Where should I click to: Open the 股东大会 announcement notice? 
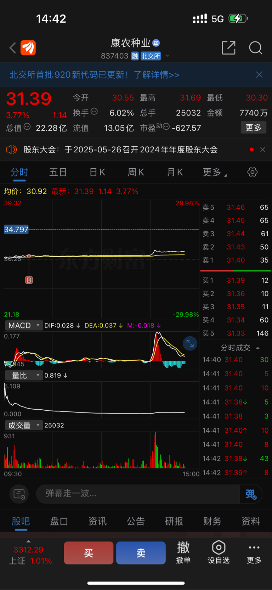[x=120, y=150]
